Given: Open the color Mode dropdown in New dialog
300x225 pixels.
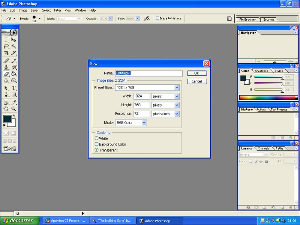Looking at the screenshot, I should [x=144, y=123].
